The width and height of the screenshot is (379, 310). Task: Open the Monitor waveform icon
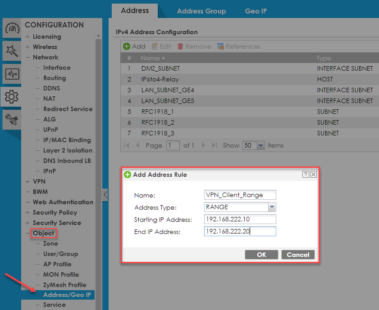(x=12, y=74)
